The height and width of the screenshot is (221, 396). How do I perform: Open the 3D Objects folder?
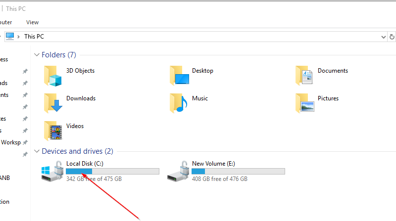pos(53,76)
